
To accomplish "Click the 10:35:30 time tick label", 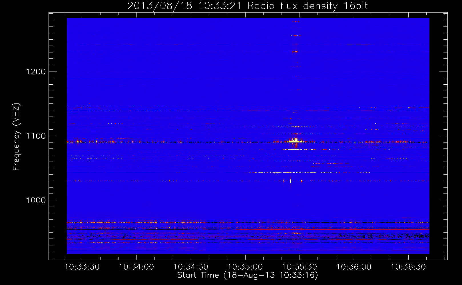I will (x=300, y=267).
